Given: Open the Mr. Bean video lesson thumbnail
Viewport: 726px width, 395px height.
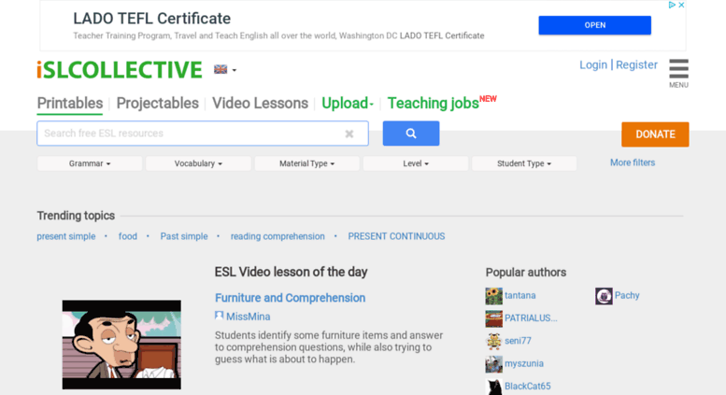Looking at the screenshot, I should [x=121, y=345].
